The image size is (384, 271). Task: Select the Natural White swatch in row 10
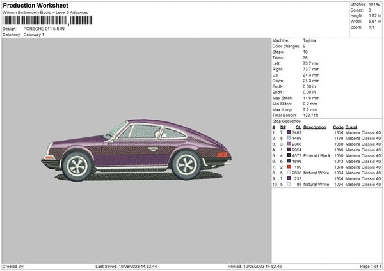click(x=289, y=184)
